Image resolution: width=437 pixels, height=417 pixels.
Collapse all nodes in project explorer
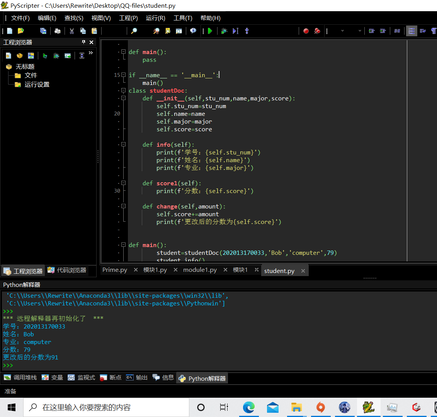[82, 56]
